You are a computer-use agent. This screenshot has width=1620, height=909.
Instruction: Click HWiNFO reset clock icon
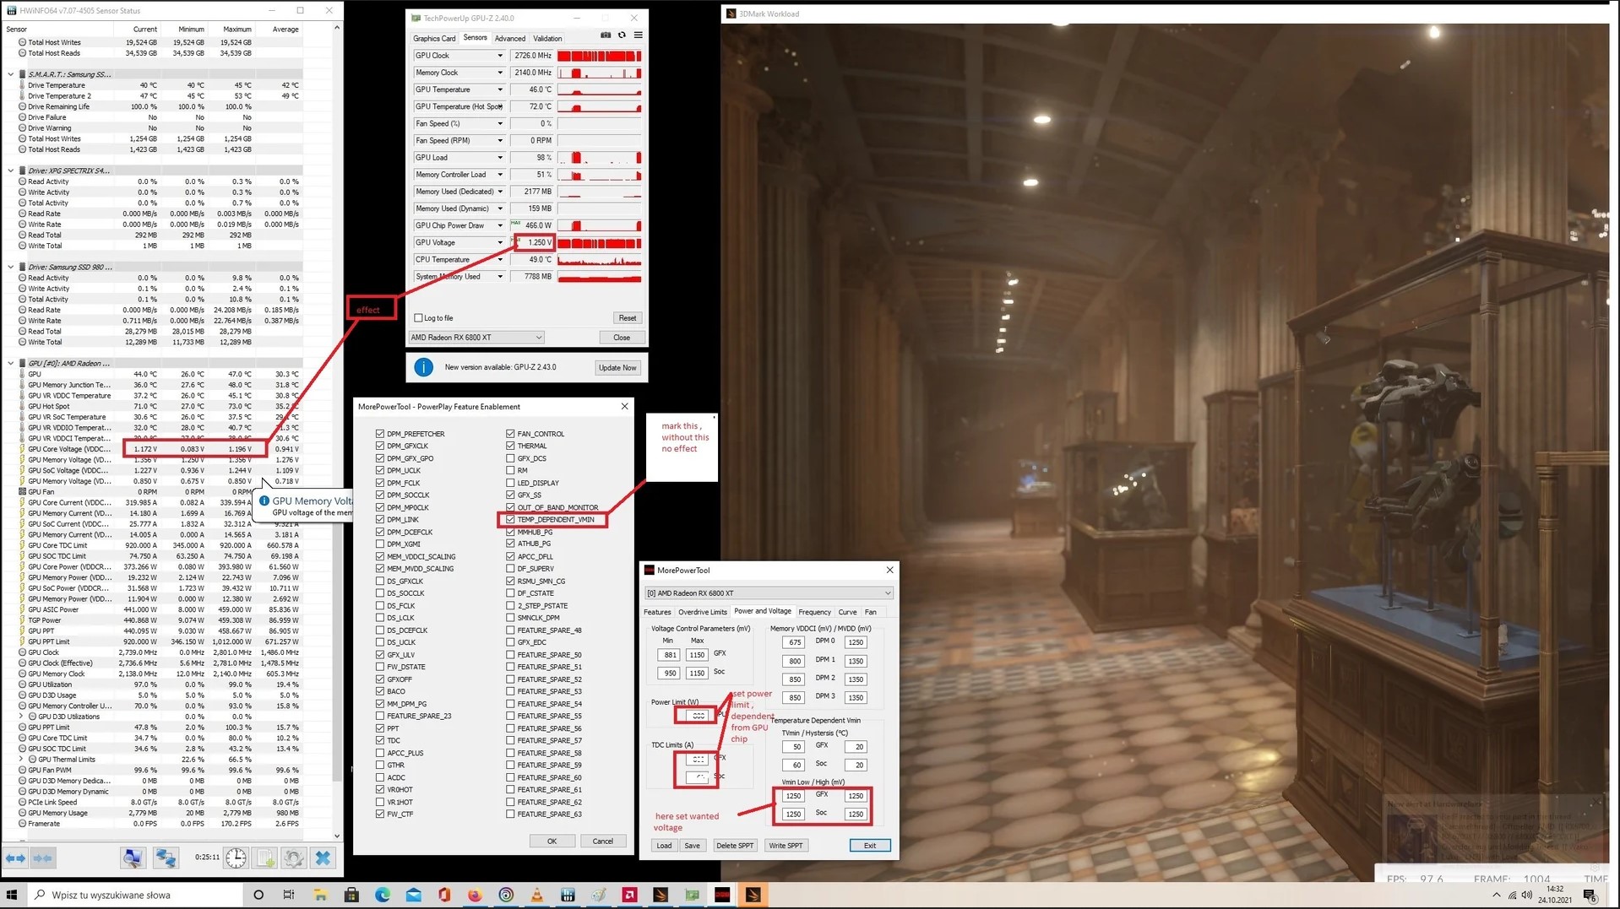point(236,858)
